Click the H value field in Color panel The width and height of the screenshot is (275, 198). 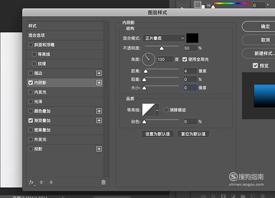[258, 5]
